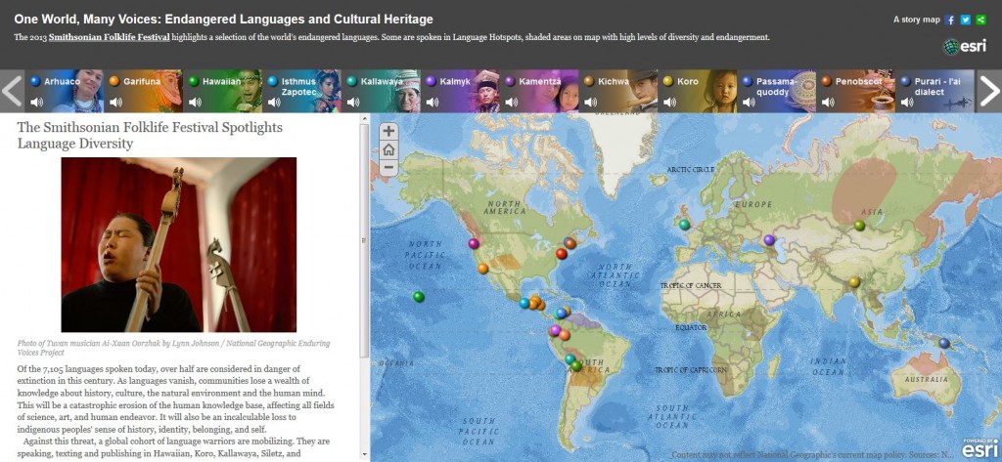Open the Esri logo in header
This screenshot has width=1002, height=462.
coord(965,47)
